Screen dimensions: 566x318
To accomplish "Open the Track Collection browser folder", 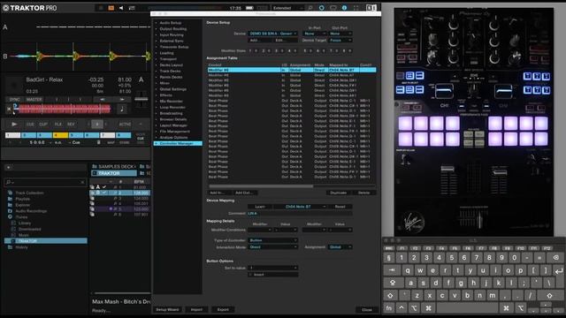I will [x=29, y=193].
